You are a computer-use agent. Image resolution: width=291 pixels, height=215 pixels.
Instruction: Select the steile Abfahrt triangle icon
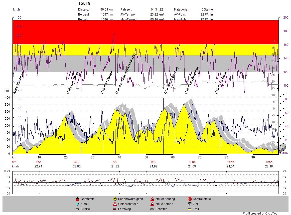pyautogui.click(x=152, y=204)
